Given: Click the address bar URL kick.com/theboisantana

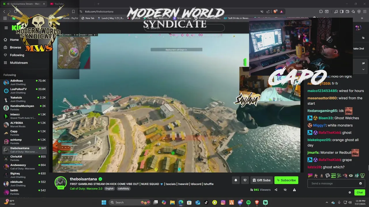Looking at the screenshot, I should pyautogui.click(x=99, y=11).
